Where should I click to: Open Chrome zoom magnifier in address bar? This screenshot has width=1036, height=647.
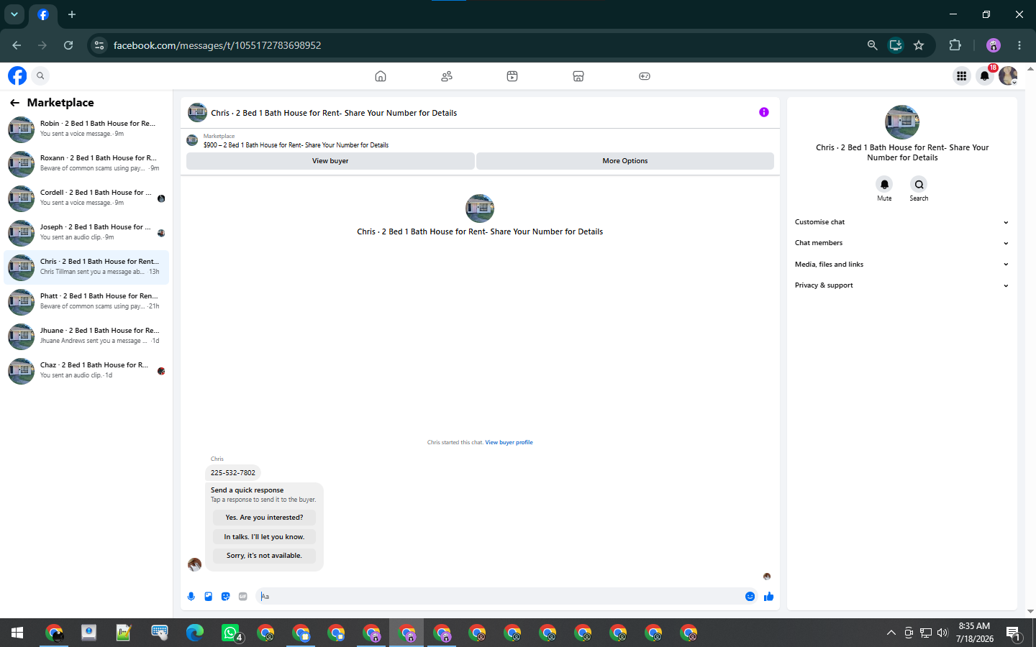[872, 45]
